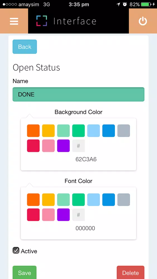Tap the power logout icon
This screenshot has width=157, height=279.
143,21
